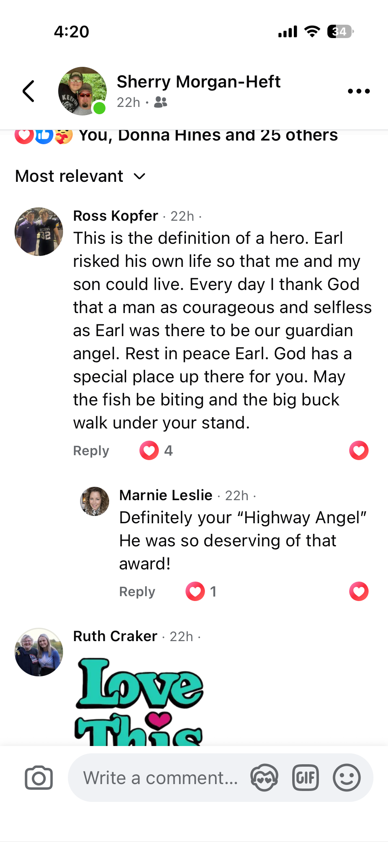Tap the camera icon to attach photo
This screenshot has width=388, height=842.
click(x=39, y=778)
